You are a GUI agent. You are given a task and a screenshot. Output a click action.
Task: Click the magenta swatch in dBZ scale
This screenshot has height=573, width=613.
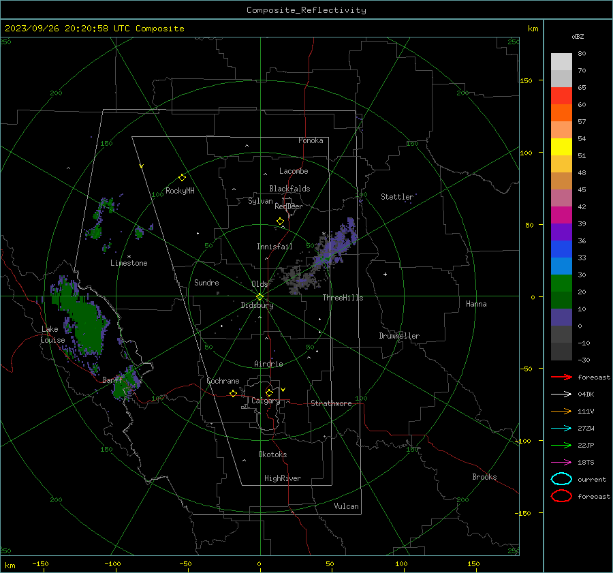tap(561, 215)
